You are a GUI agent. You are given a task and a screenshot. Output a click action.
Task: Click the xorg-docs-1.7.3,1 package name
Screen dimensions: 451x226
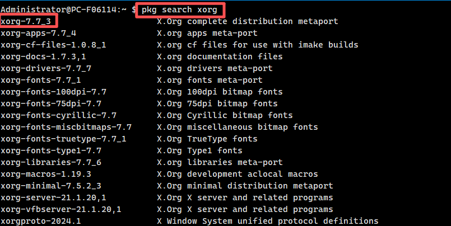click(x=43, y=57)
